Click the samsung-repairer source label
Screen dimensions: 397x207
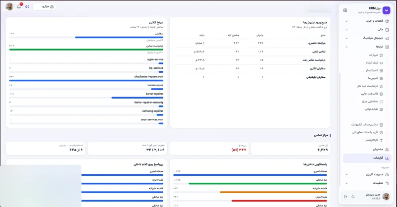[x=153, y=111]
